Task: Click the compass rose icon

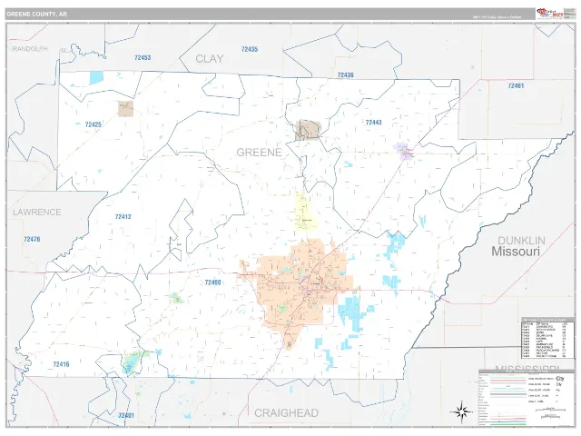Action: (x=461, y=411)
